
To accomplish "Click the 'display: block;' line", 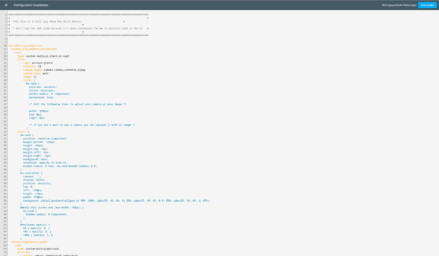I will click(x=34, y=180).
